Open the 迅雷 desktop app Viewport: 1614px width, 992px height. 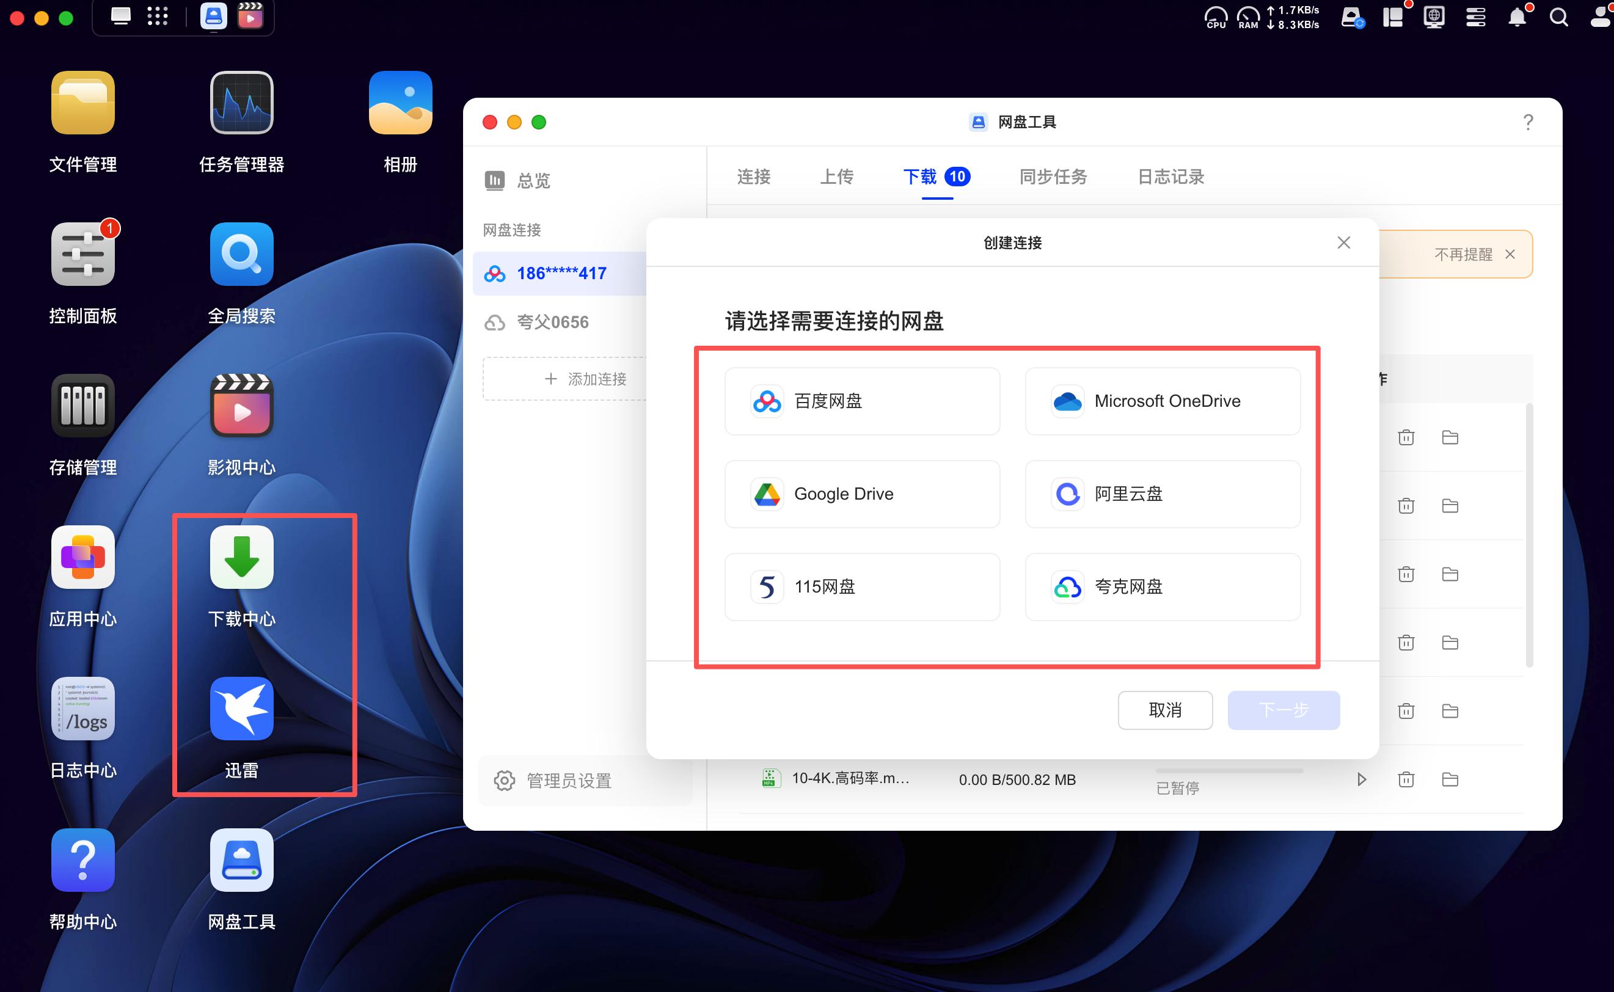click(x=241, y=709)
